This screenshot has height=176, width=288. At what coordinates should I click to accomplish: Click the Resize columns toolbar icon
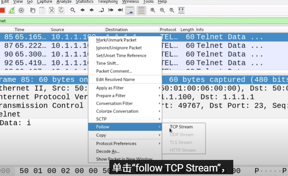(181, 10)
